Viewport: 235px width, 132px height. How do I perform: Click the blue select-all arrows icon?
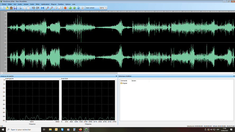click(x=43, y=8)
